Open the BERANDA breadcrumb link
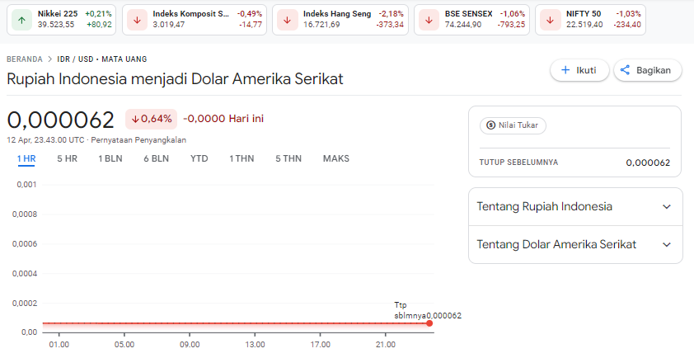The width and height of the screenshot is (694, 358). (x=25, y=59)
